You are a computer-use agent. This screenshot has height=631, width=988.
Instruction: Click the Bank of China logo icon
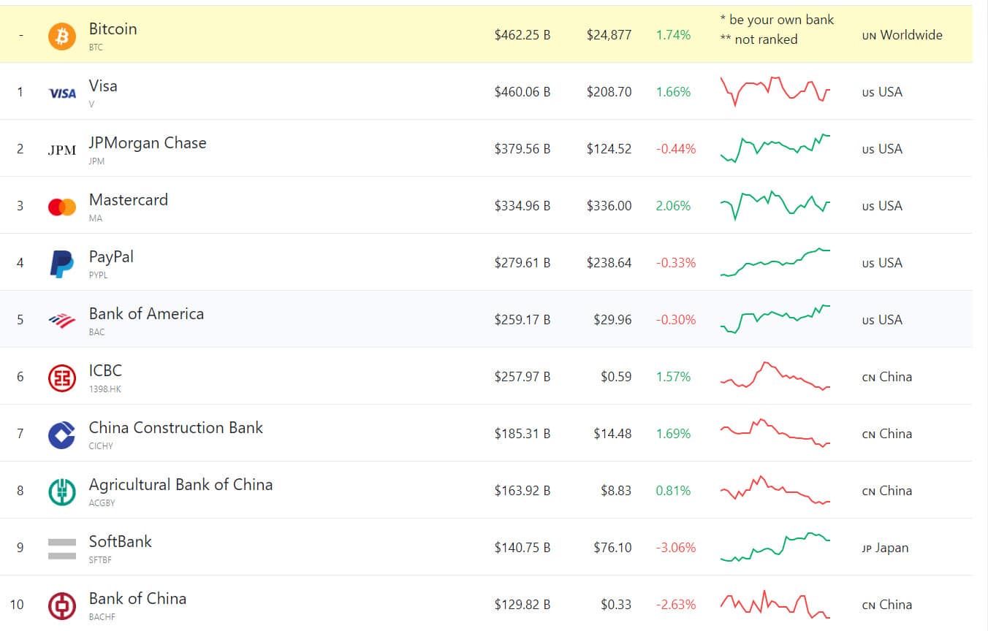coord(62,605)
